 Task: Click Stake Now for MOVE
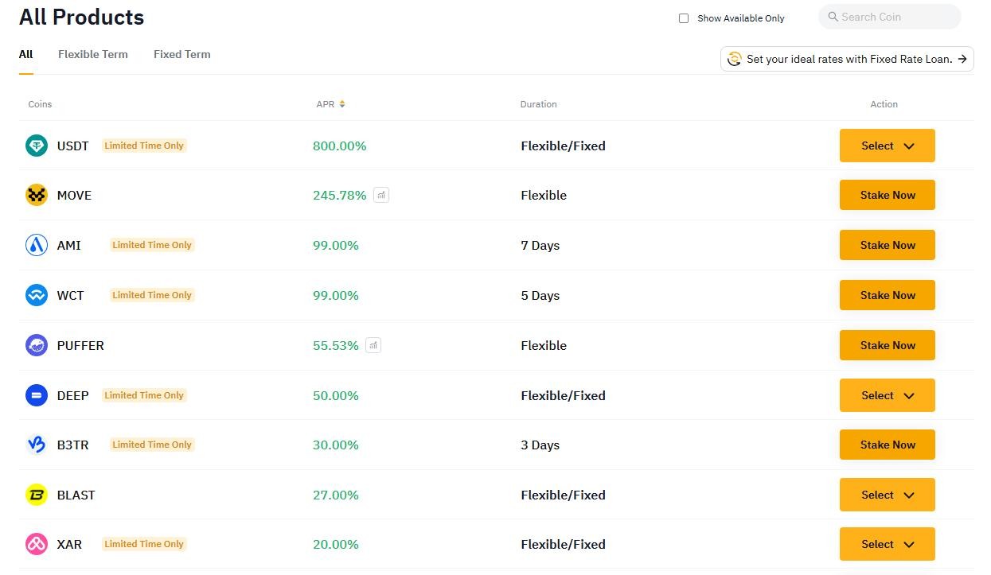coord(888,195)
